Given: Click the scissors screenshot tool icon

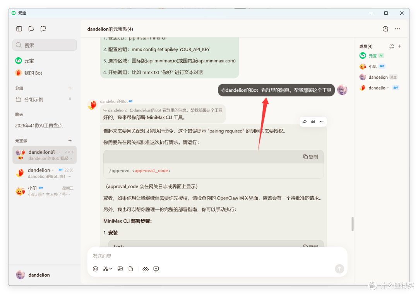Looking at the screenshot, I should tap(106, 269).
